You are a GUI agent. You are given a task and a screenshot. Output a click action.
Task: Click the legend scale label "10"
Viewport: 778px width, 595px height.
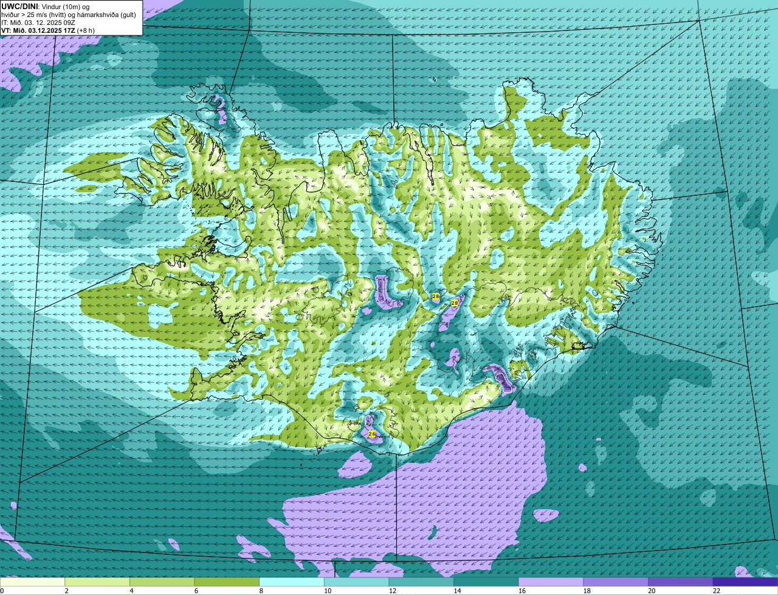point(328,591)
